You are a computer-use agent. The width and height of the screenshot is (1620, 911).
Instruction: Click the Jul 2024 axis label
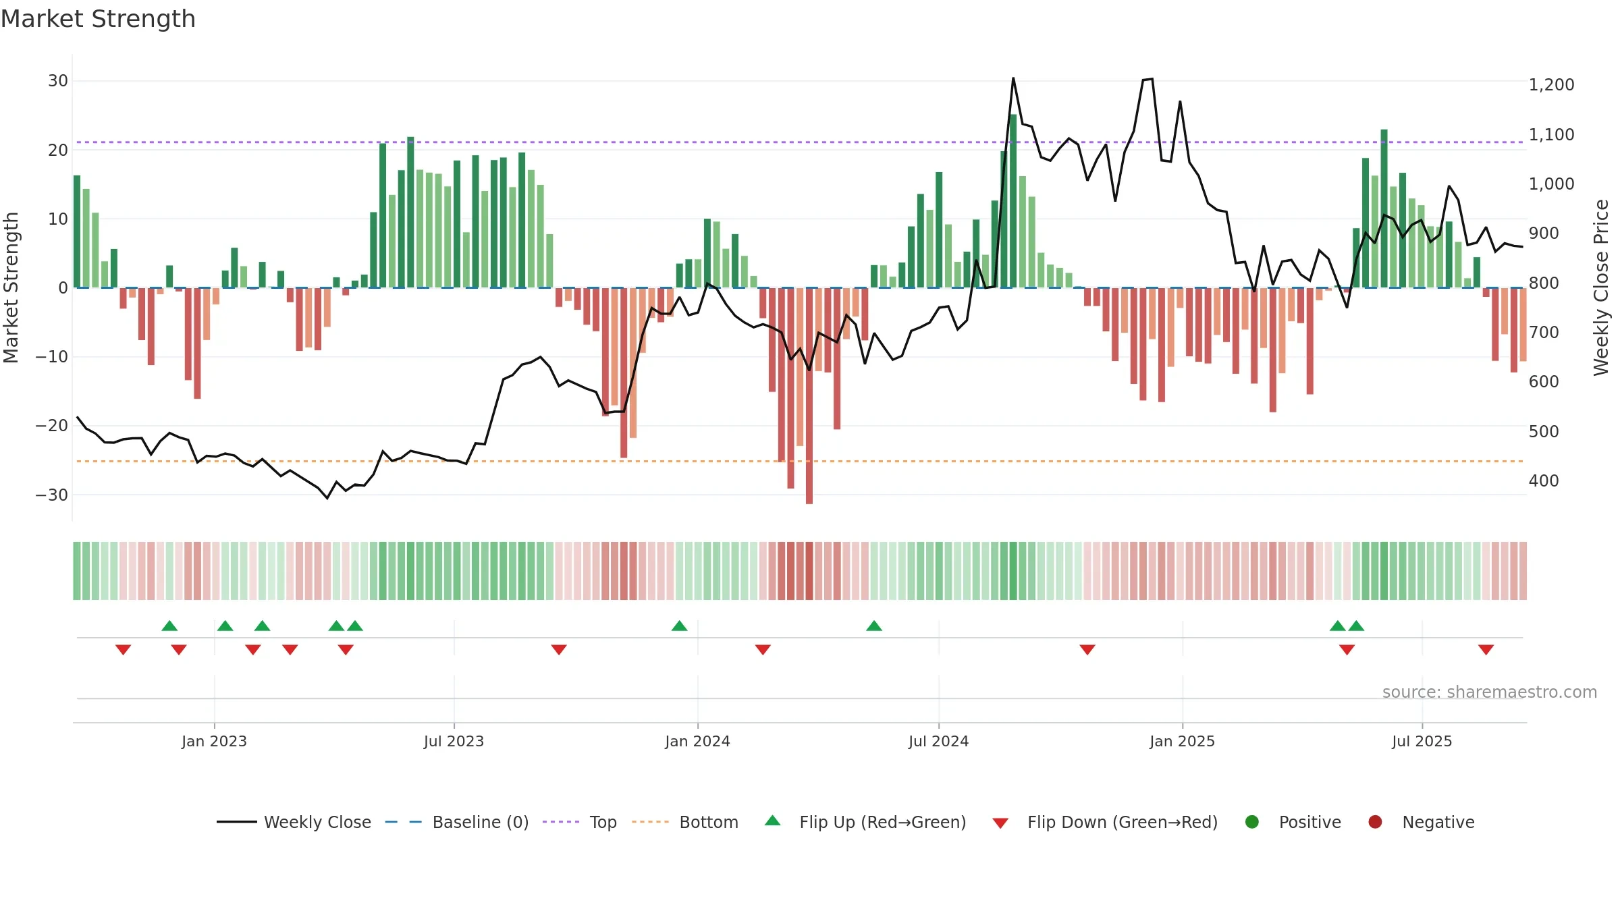coord(938,741)
